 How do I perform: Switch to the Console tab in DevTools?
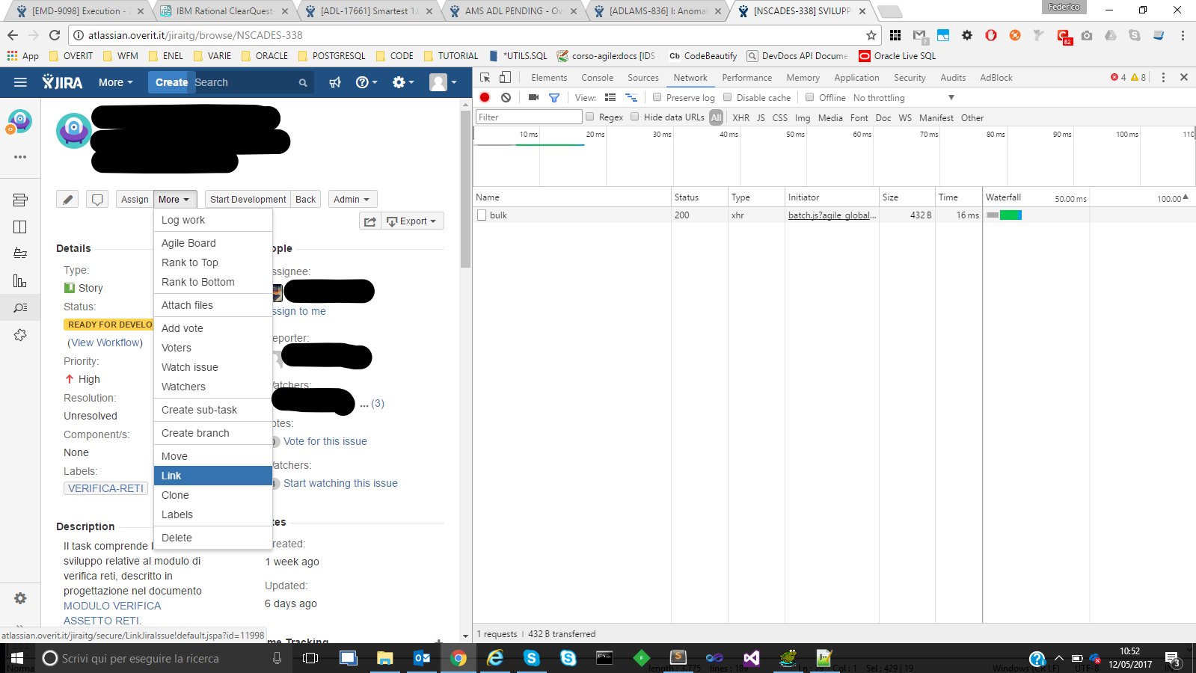[x=597, y=78]
